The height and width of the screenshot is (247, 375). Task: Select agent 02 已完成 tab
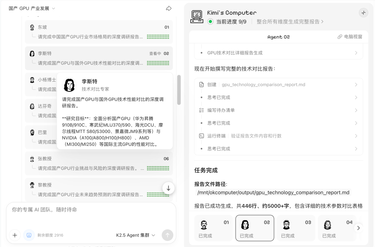pyautogui.click(x=255, y=228)
